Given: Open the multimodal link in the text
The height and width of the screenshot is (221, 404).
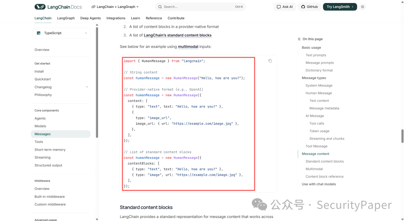Looking at the screenshot, I should (x=188, y=47).
